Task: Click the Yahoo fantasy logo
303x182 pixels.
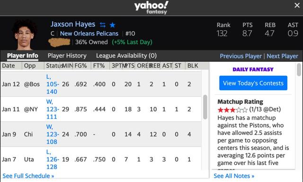Action: 151,8
